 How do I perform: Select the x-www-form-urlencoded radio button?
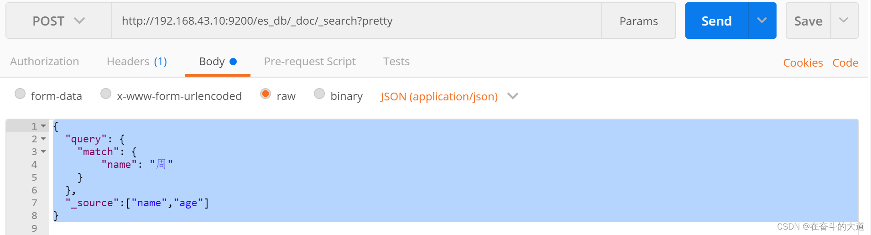(106, 94)
